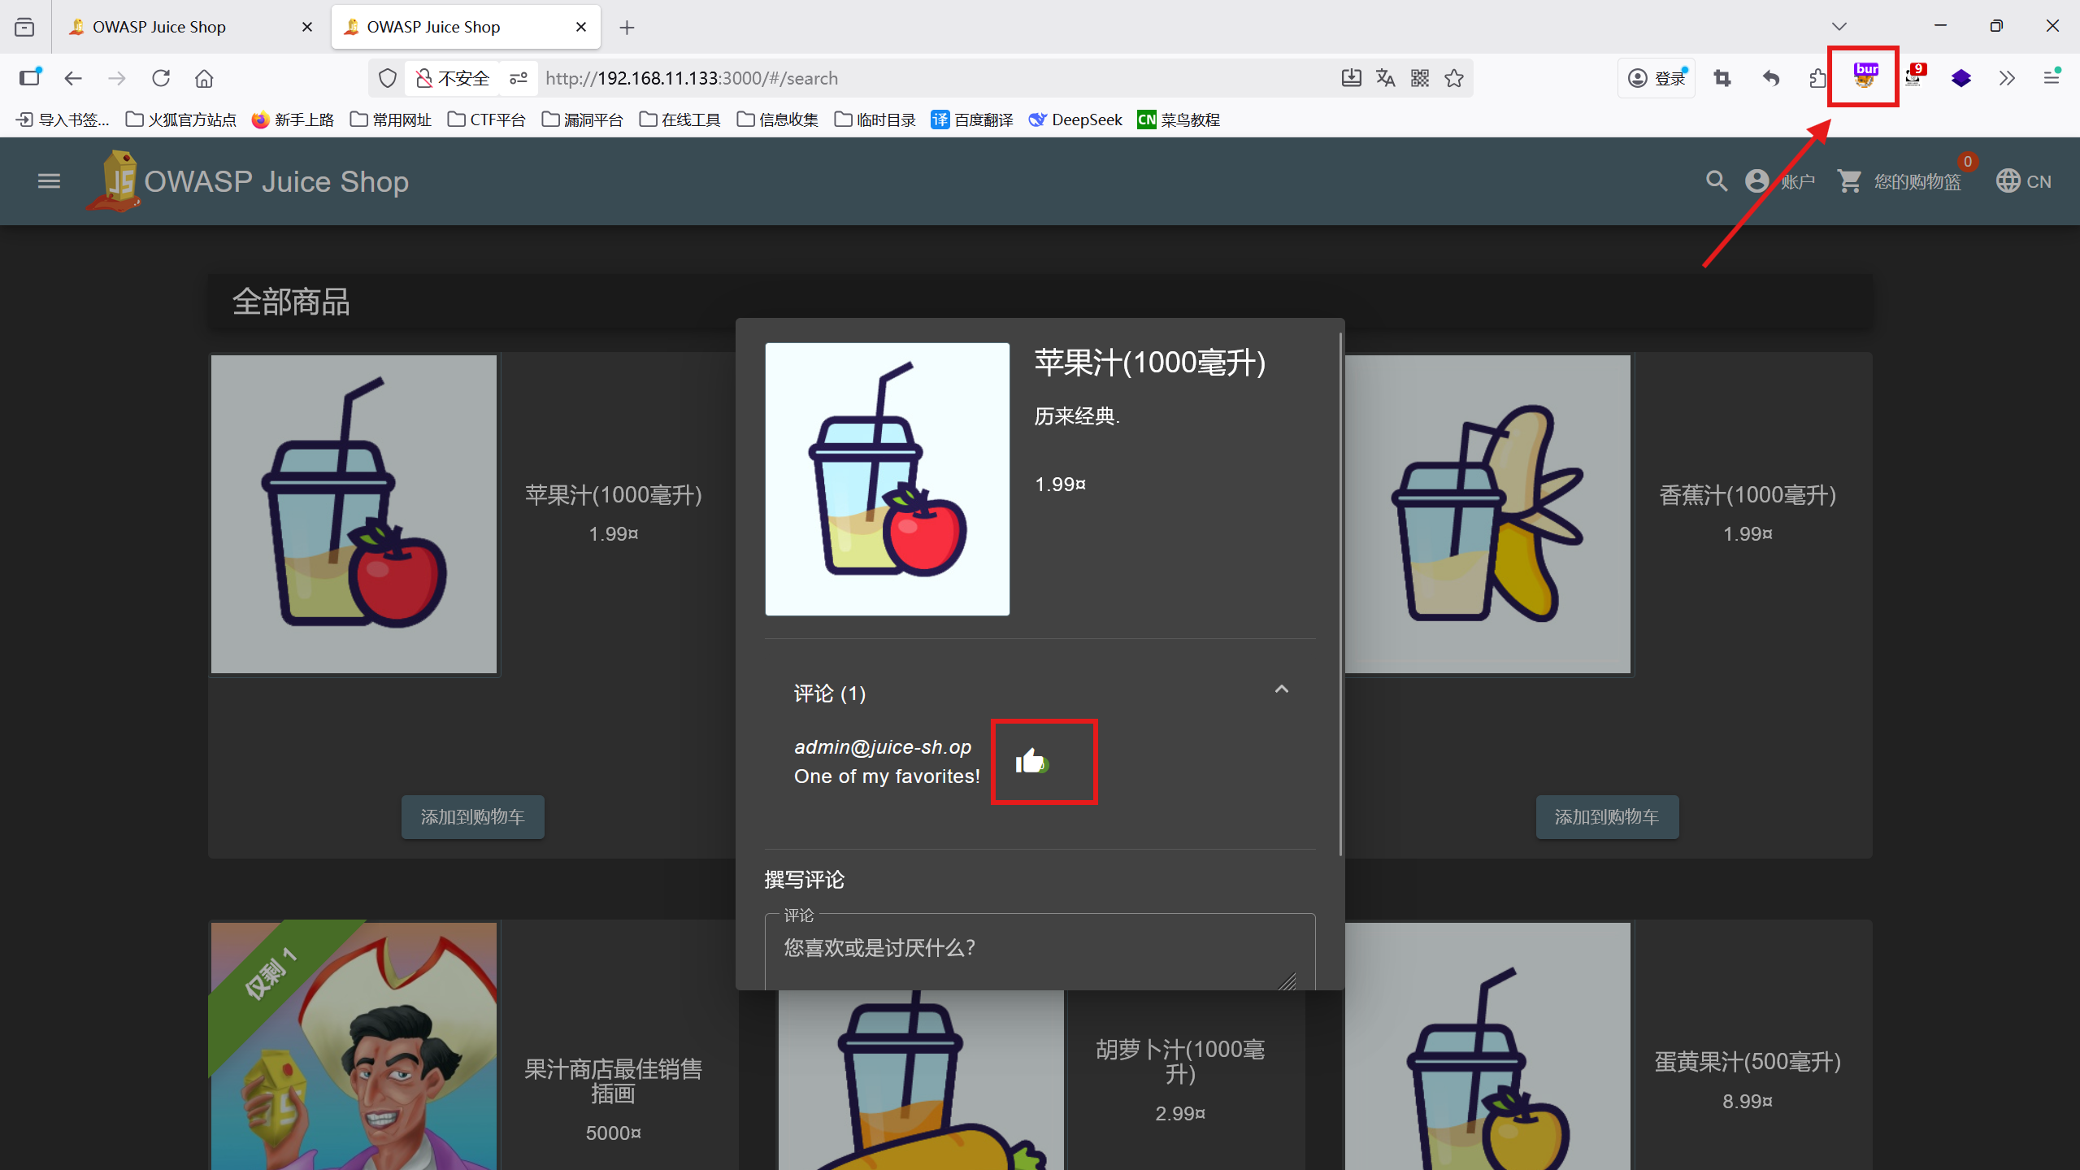Image resolution: width=2080 pixels, height=1170 pixels.
Task: Open the Juice Shop hamburger side menu
Action: 49,181
